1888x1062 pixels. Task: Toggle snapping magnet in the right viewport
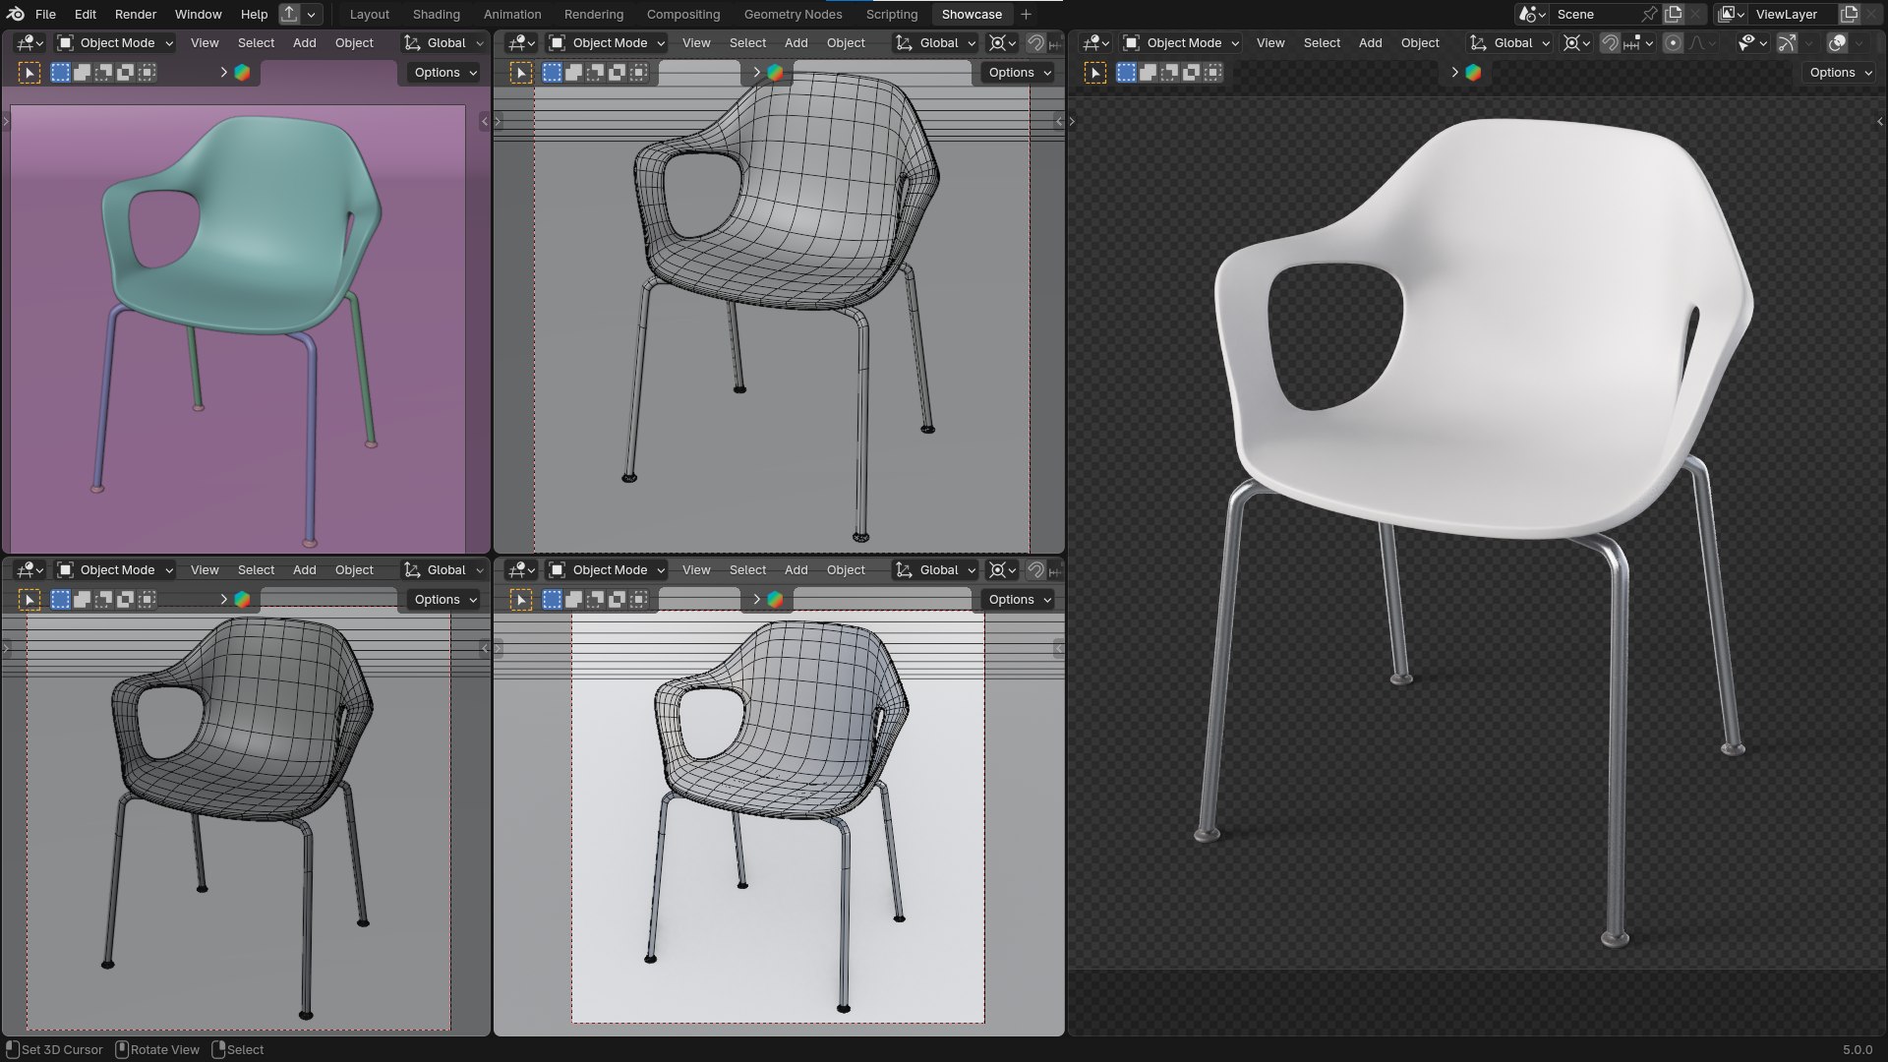[x=1610, y=42]
